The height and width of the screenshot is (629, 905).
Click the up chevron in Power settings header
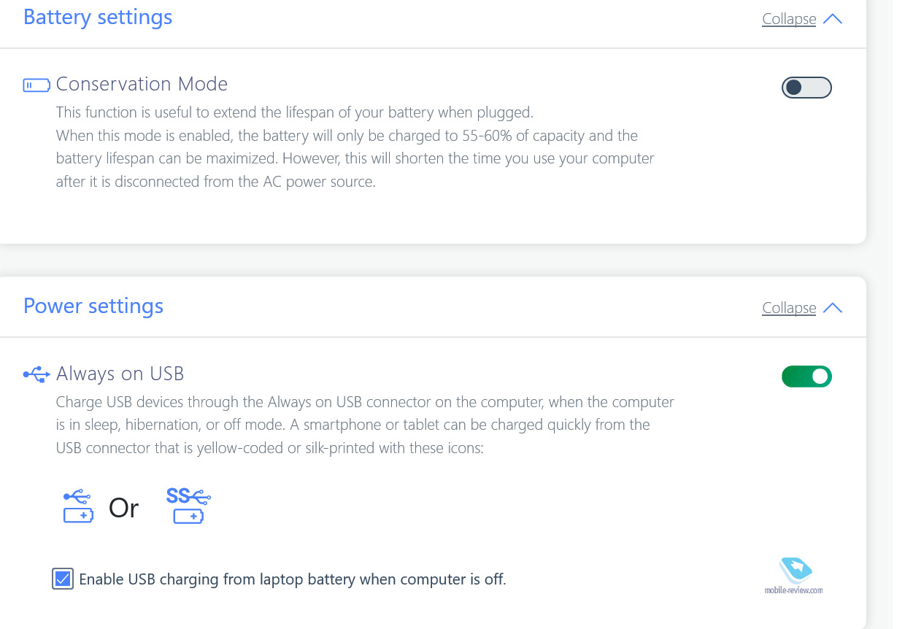833,308
